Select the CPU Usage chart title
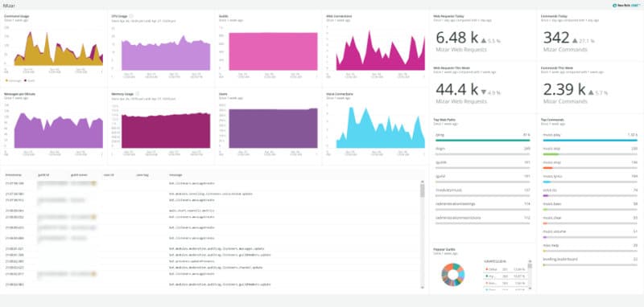 (119, 16)
